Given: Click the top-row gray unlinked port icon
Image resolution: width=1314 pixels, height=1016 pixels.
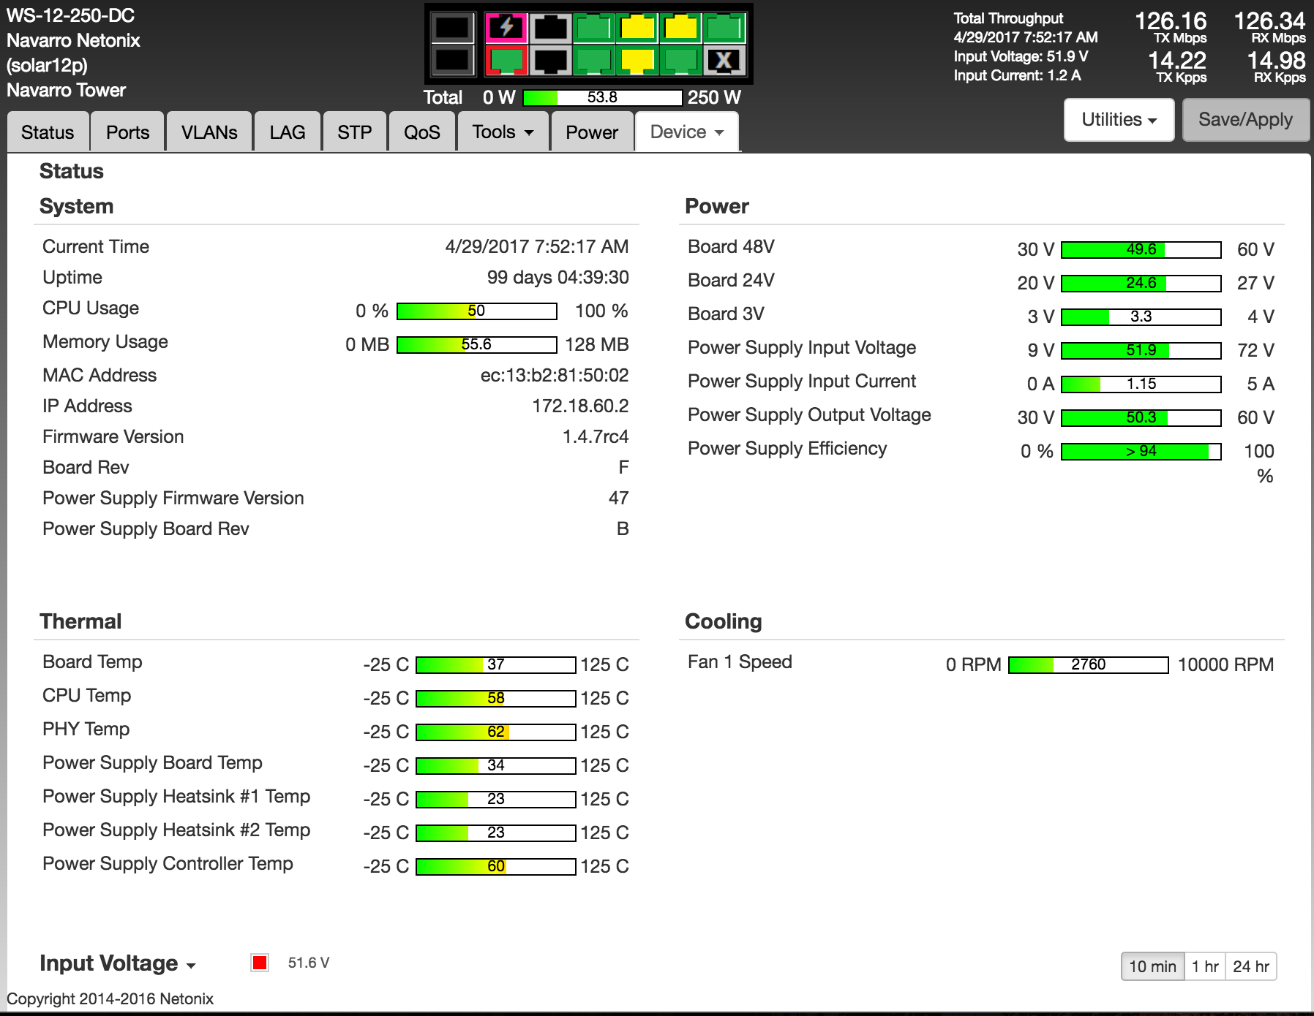Looking at the screenshot, I should (550, 29).
